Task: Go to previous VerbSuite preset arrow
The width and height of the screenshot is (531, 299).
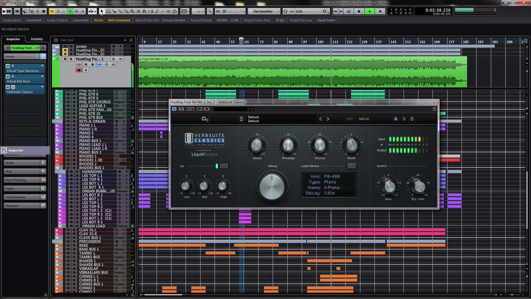Action: tap(321, 119)
